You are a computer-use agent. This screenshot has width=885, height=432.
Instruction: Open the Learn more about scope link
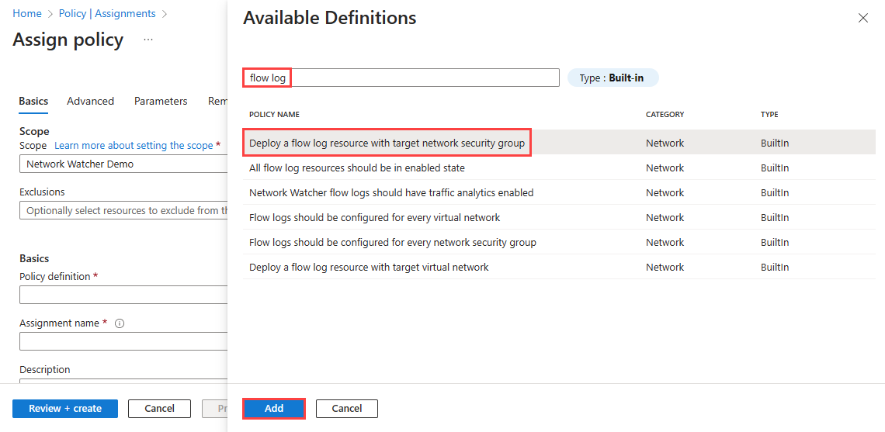pos(134,146)
